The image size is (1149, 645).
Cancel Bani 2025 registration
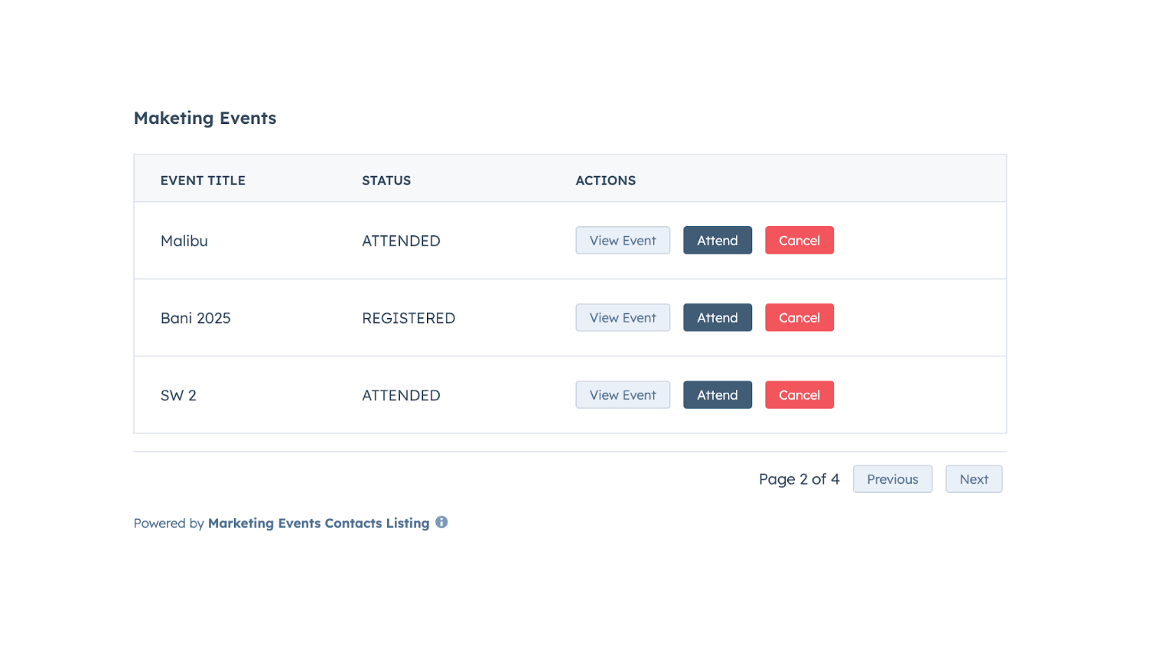coord(799,318)
